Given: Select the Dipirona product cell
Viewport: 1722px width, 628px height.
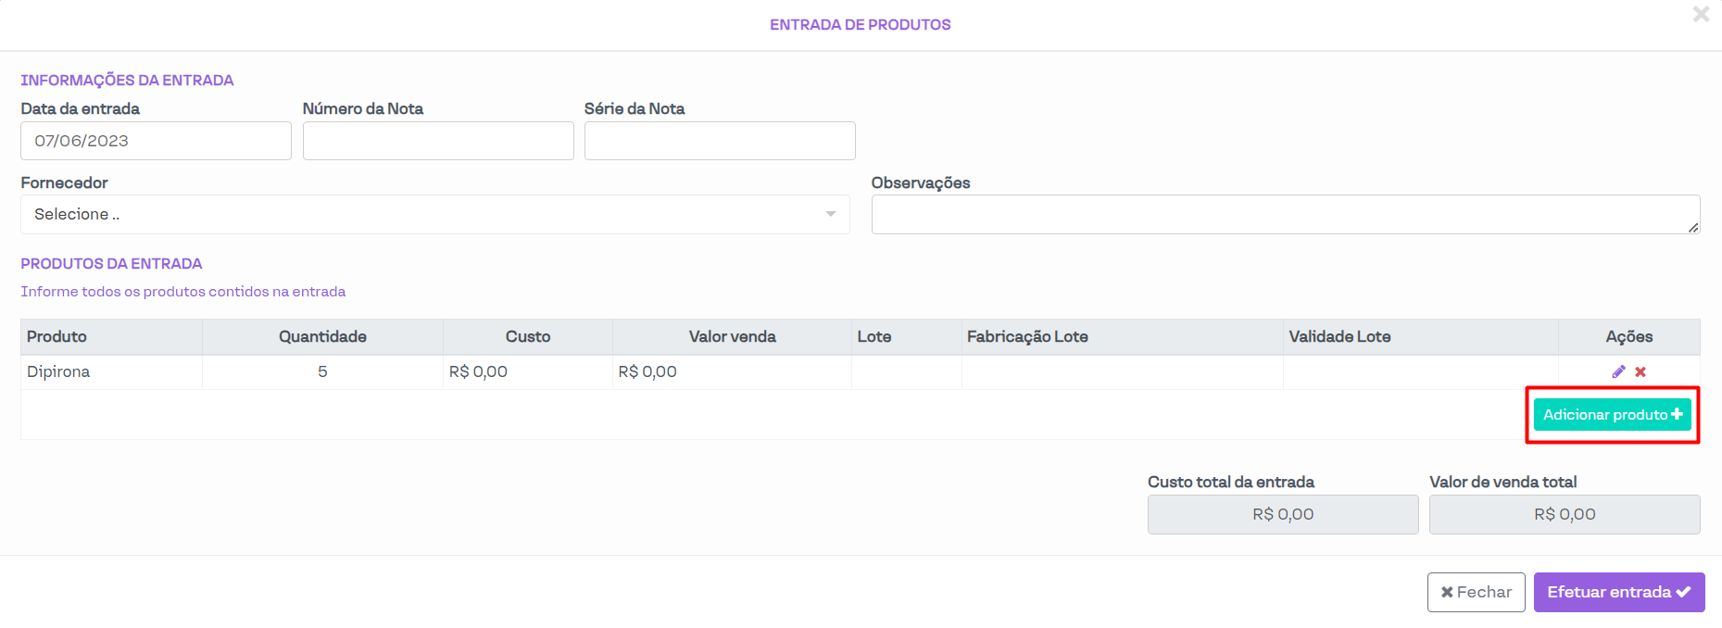Looking at the screenshot, I should click(58, 371).
